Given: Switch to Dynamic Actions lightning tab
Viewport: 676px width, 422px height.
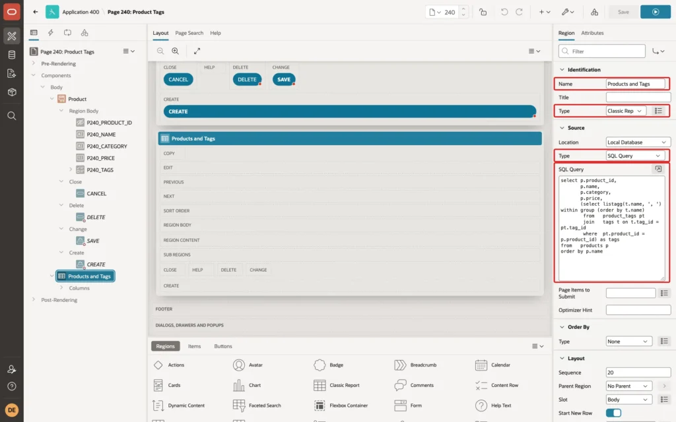Looking at the screenshot, I should pyautogui.click(x=50, y=33).
